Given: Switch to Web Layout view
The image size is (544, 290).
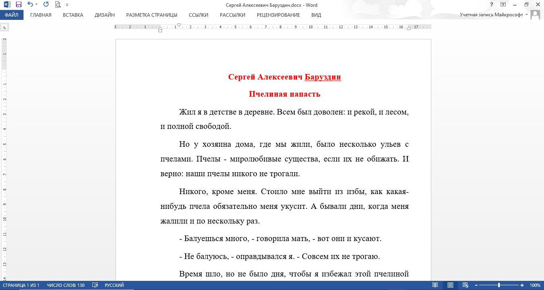Looking at the screenshot, I should (x=465, y=285).
